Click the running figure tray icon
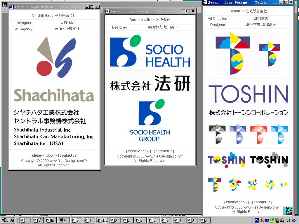 (282, 220)
